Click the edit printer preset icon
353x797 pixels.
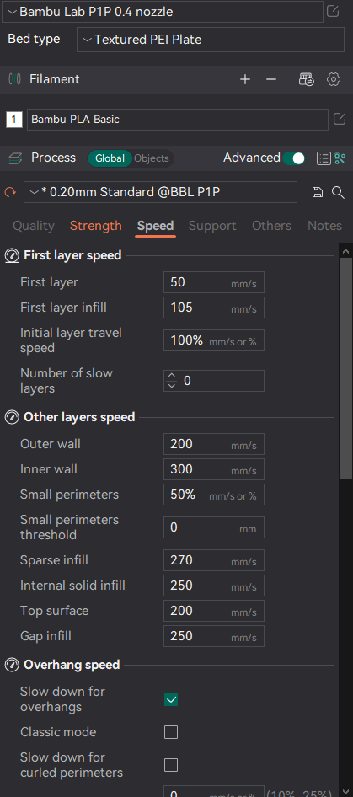pos(333,11)
